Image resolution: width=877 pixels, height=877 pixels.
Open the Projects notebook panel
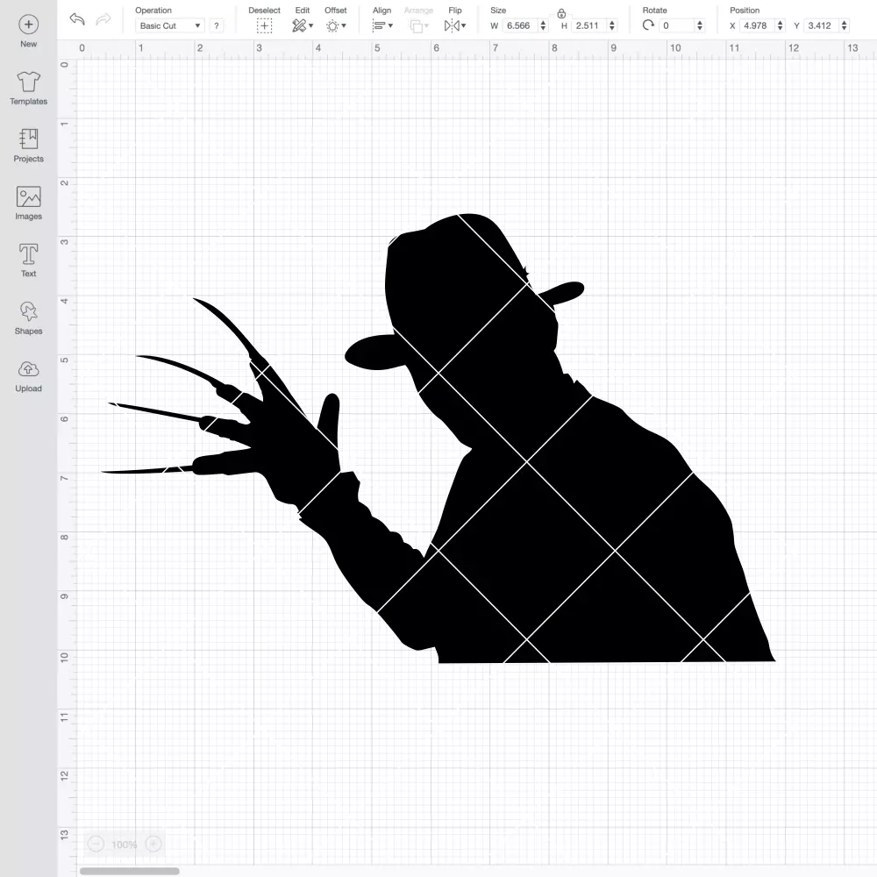point(29,139)
